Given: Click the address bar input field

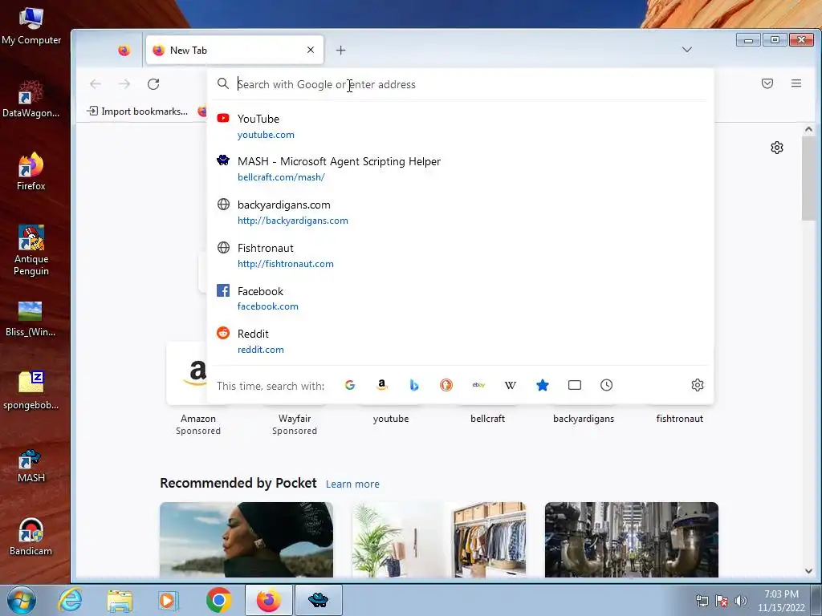Looking at the screenshot, I should click(x=460, y=84).
